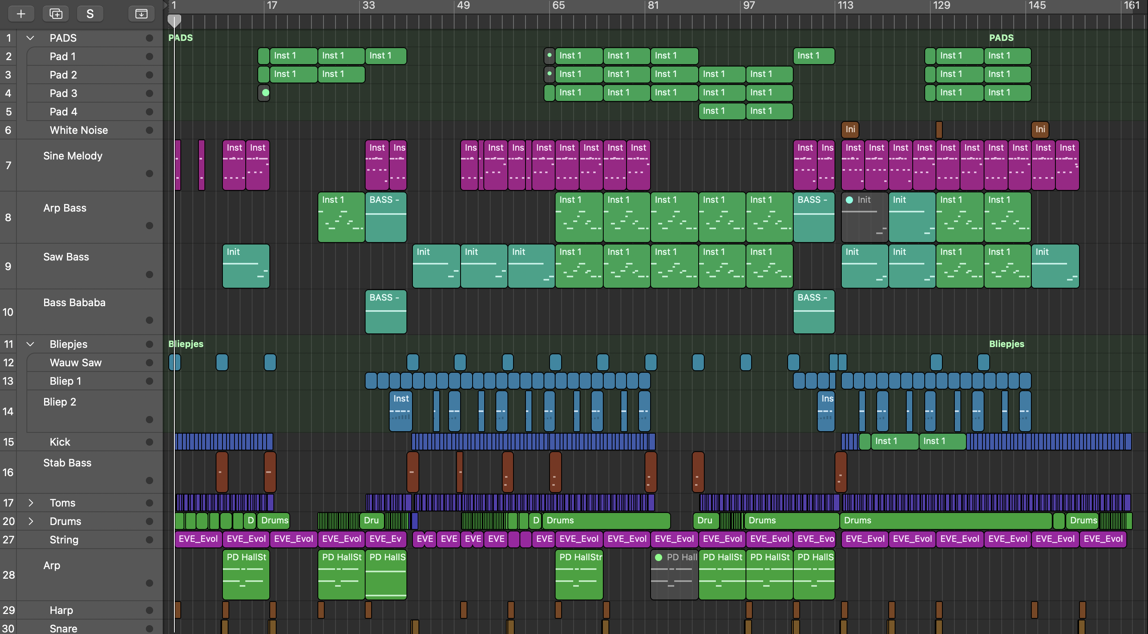Select first Inst region on Sine Melody
The image size is (1148, 634).
[234, 165]
